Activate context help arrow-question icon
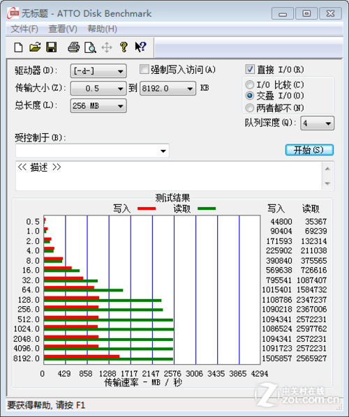The width and height of the screenshot is (349, 417). click(140, 47)
